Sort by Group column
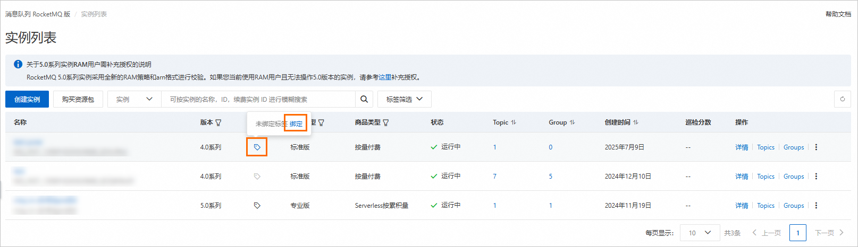858x247 pixels. tap(572, 122)
